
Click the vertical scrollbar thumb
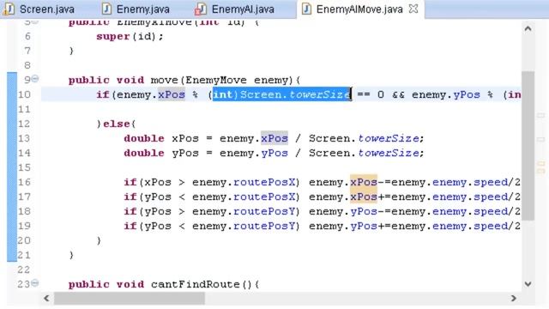pos(528,145)
